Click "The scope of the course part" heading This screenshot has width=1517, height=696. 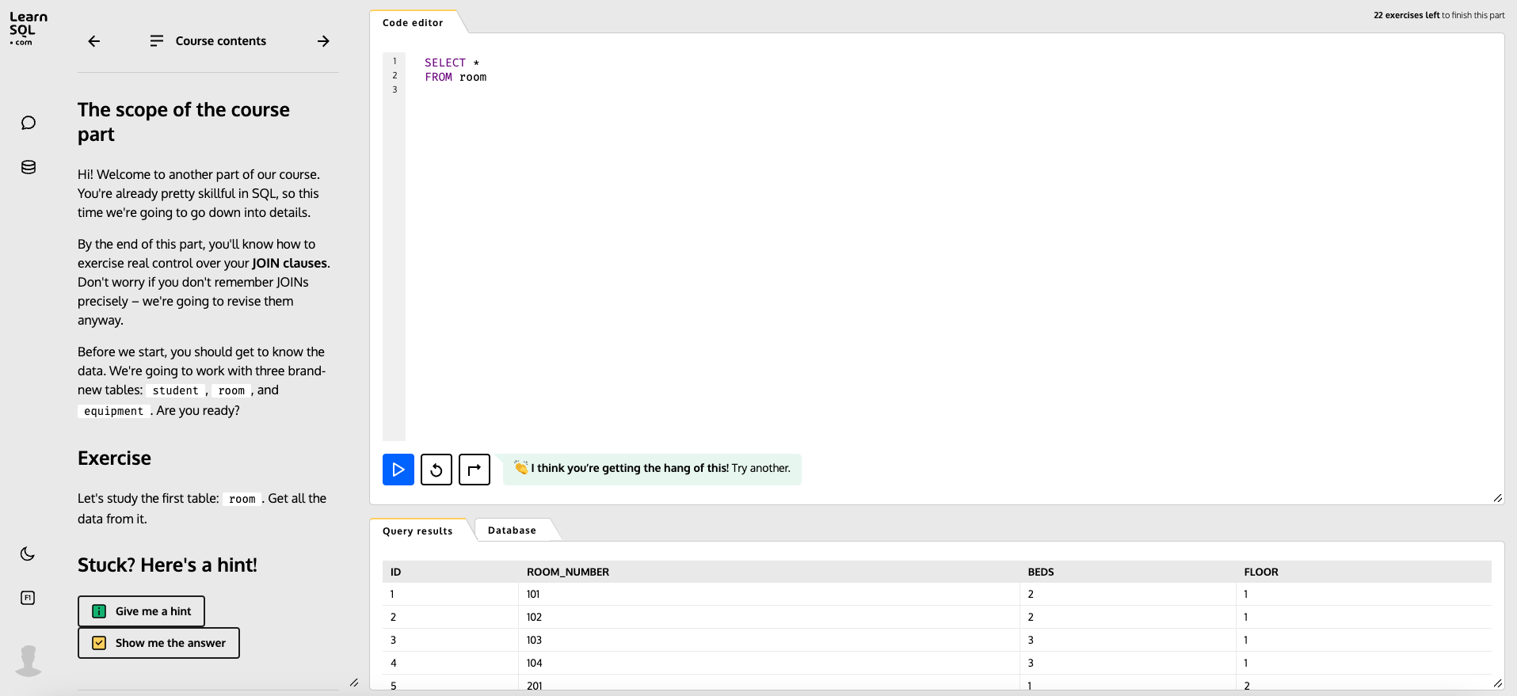[184, 122]
